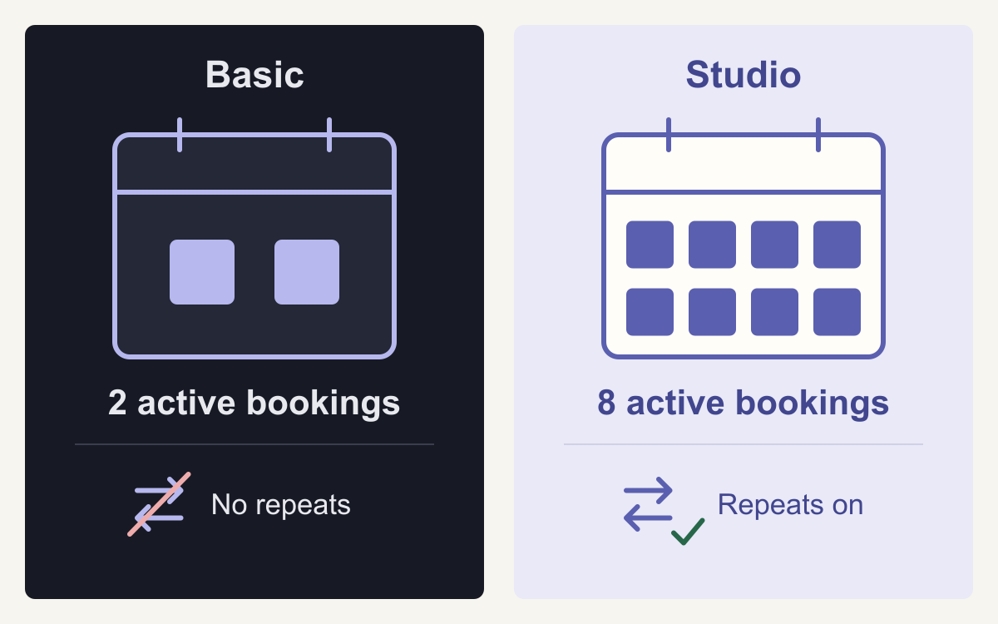This screenshot has width=998, height=624.
Task: Click the "Repeats on" label
Action: tap(790, 504)
